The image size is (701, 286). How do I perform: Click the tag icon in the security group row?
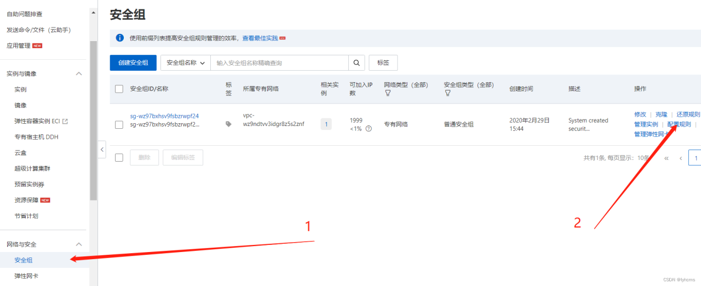coord(228,124)
